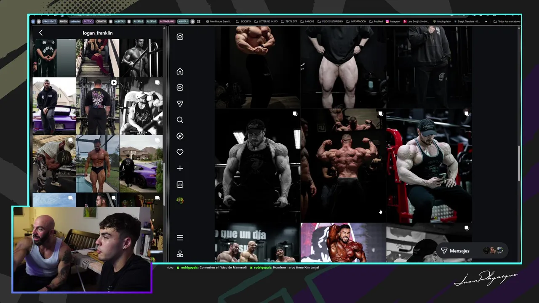Expand the CFMOTO tab group
The width and height of the screenshot is (539, 303).
[101, 21]
